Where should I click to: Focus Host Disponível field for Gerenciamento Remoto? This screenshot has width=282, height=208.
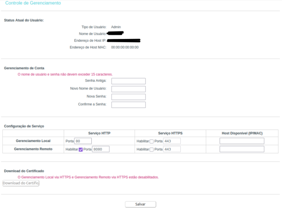pos(242,149)
